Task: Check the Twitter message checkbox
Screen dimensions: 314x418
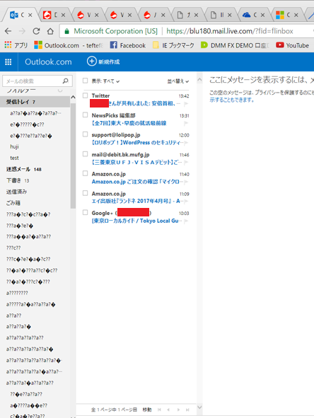Action: tap(85, 95)
